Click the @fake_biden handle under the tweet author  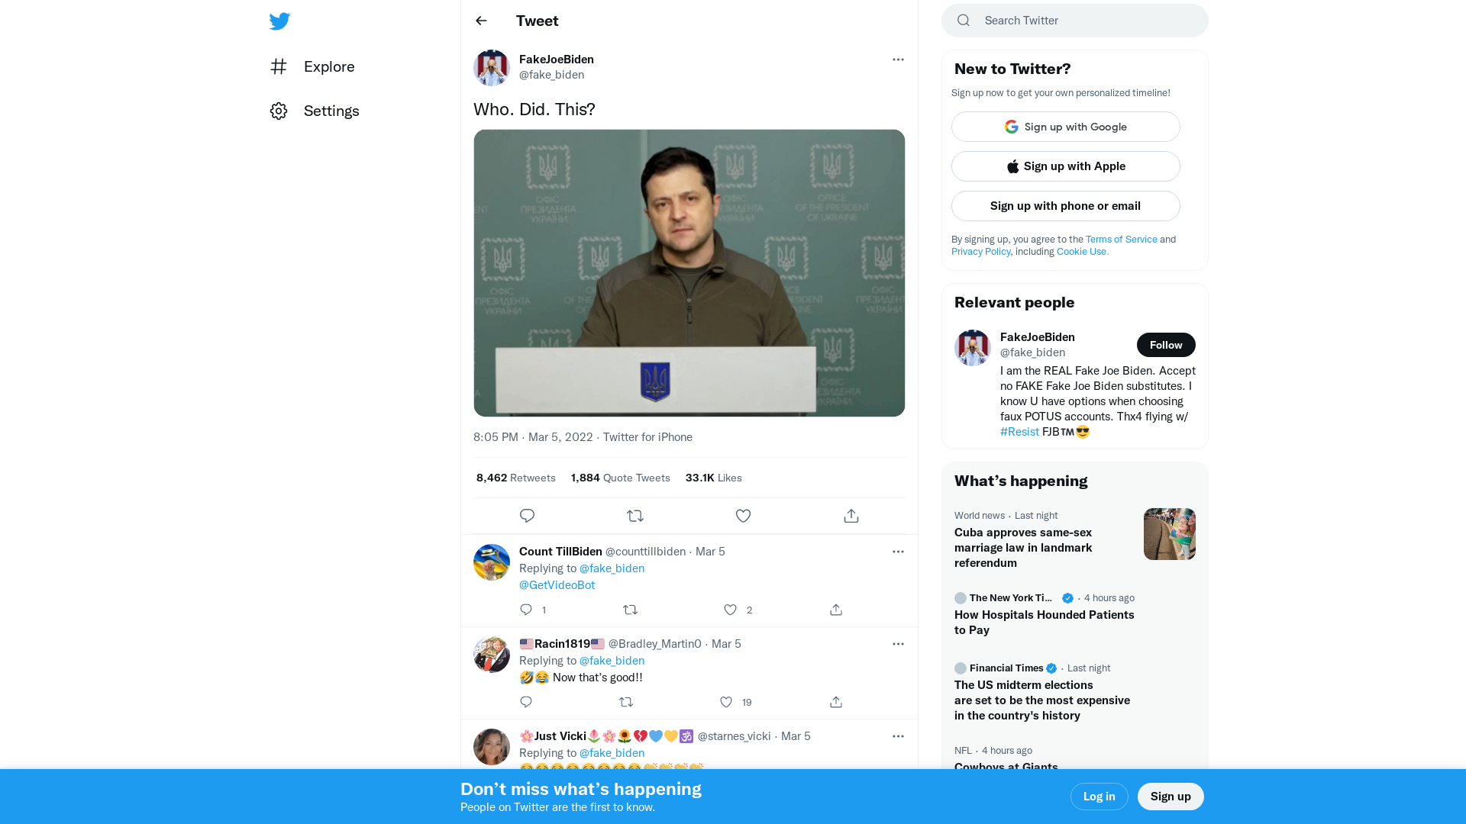coord(551,75)
